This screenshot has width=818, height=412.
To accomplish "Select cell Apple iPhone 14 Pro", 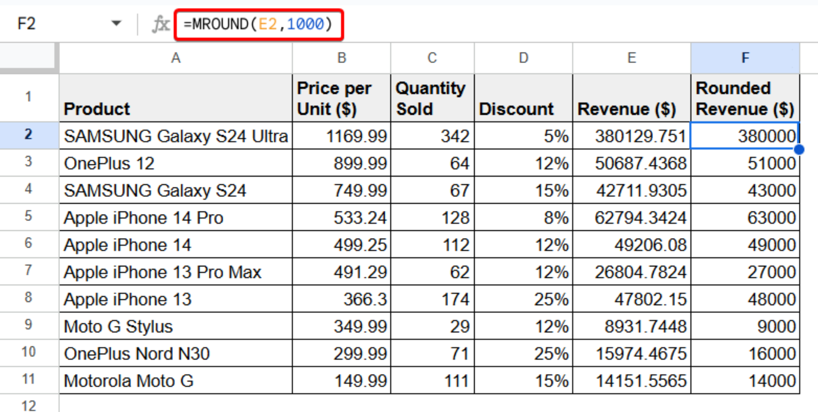I will 176,217.
